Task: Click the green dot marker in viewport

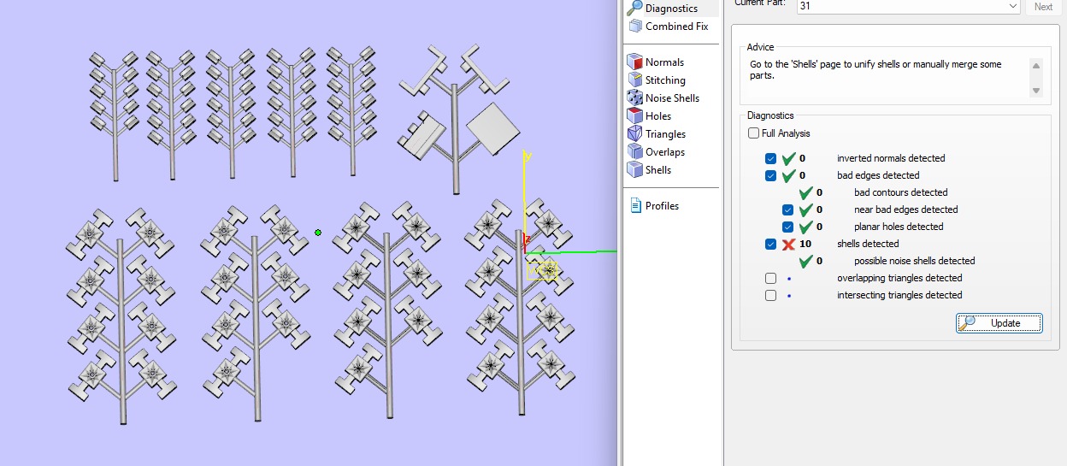Action: 318,232
